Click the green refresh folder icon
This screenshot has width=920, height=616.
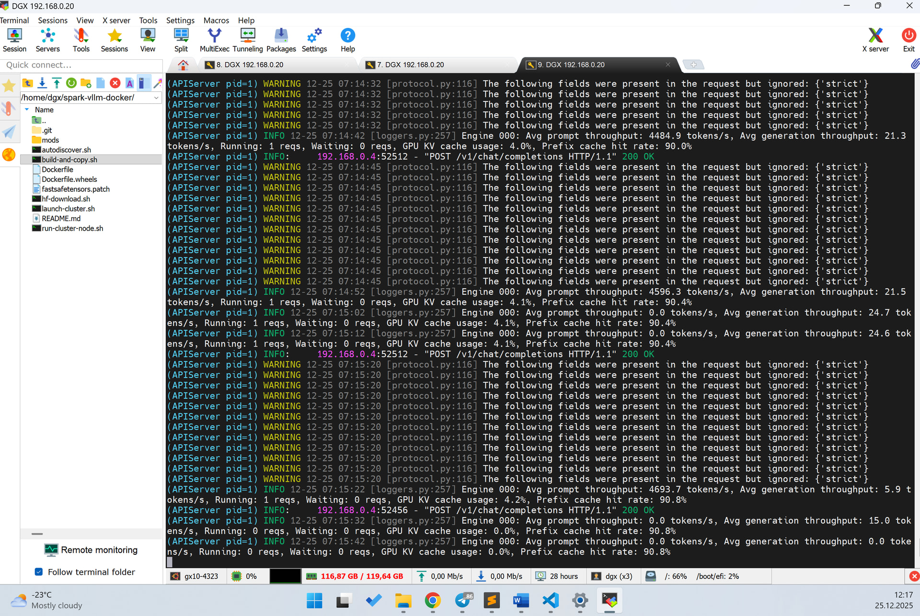coord(71,83)
